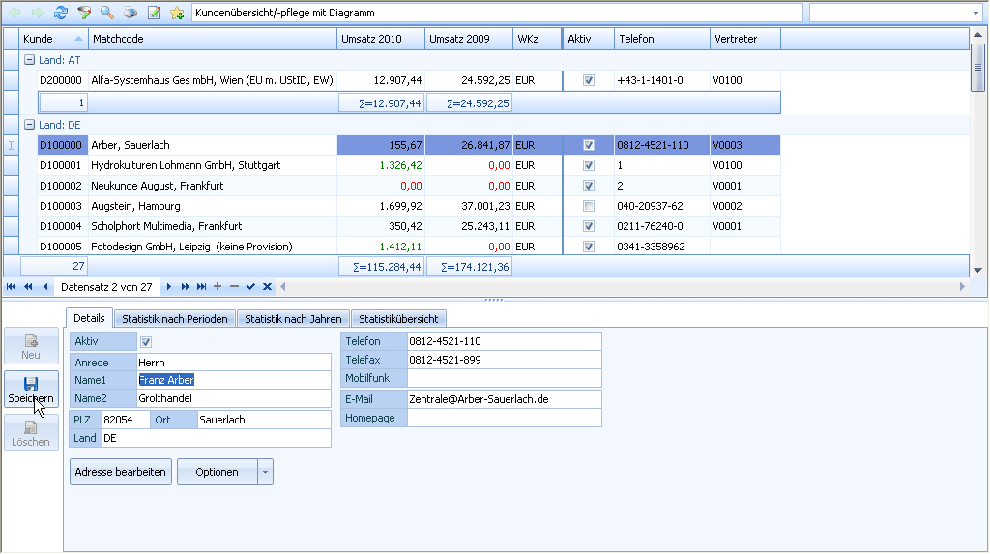Click the Adresse bearbeiten button
Viewport: 990px width, 554px height.
coord(121,473)
